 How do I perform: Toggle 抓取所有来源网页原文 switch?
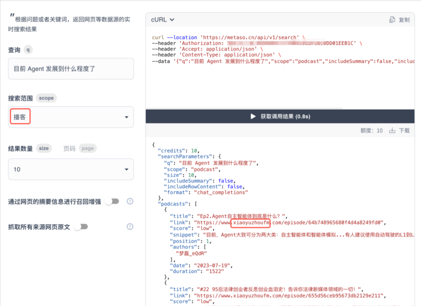pos(81,226)
